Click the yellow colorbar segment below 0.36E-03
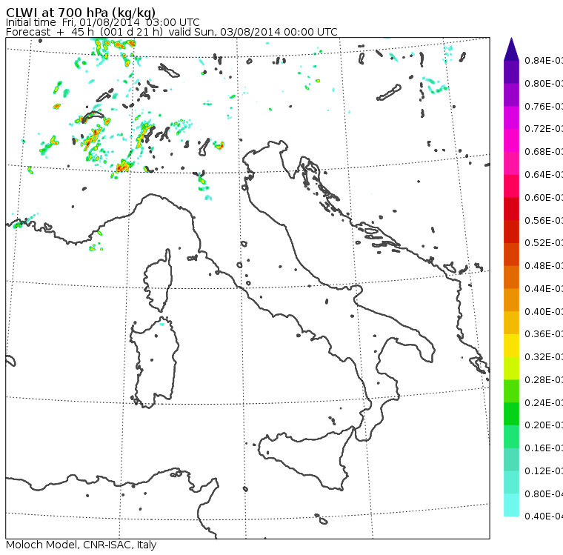Screen dimensions: 563x555 click(511, 345)
